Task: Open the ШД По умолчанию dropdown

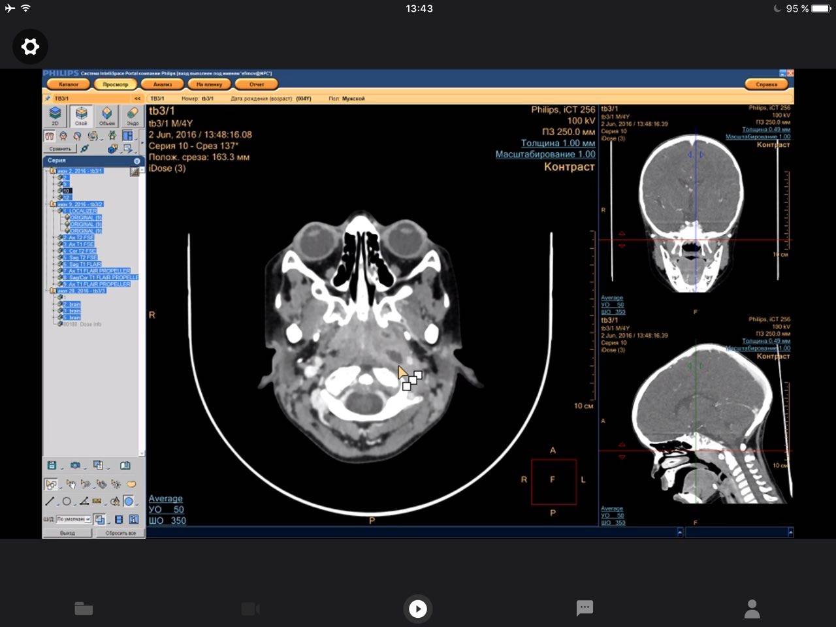Action: click(x=74, y=519)
